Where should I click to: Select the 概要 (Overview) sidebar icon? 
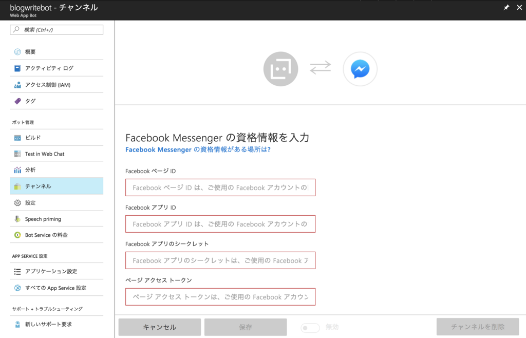[16, 51]
